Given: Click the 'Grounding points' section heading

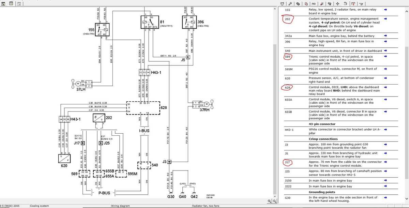Looking at the screenshot, I should 322,192.
